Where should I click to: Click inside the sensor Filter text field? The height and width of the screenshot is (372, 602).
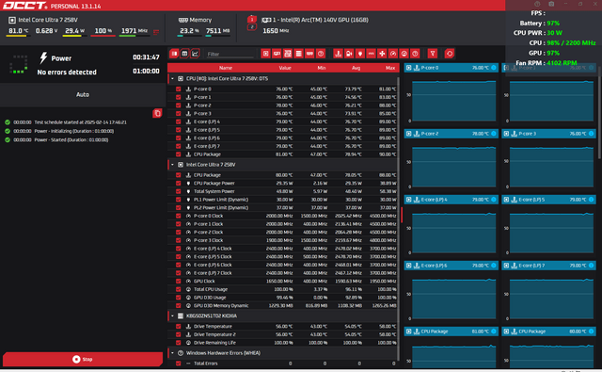pos(230,55)
